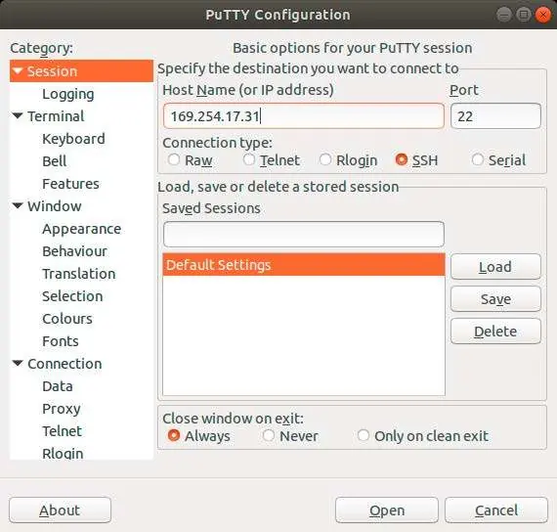Collapse the Connection category triangle
The width and height of the screenshot is (557, 532).
18,364
